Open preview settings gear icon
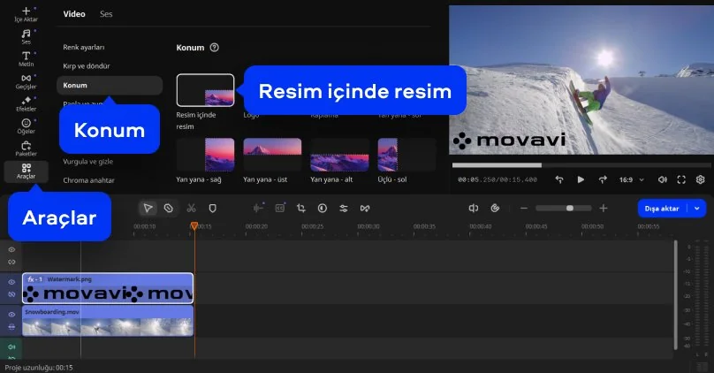Image resolution: width=714 pixels, height=373 pixels. pyautogui.click(x=700, y=179)
